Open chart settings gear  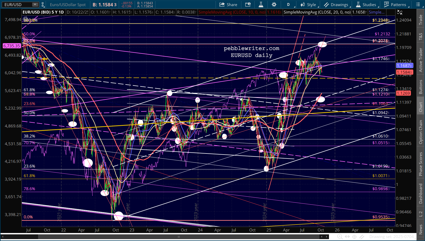[274, 5]
